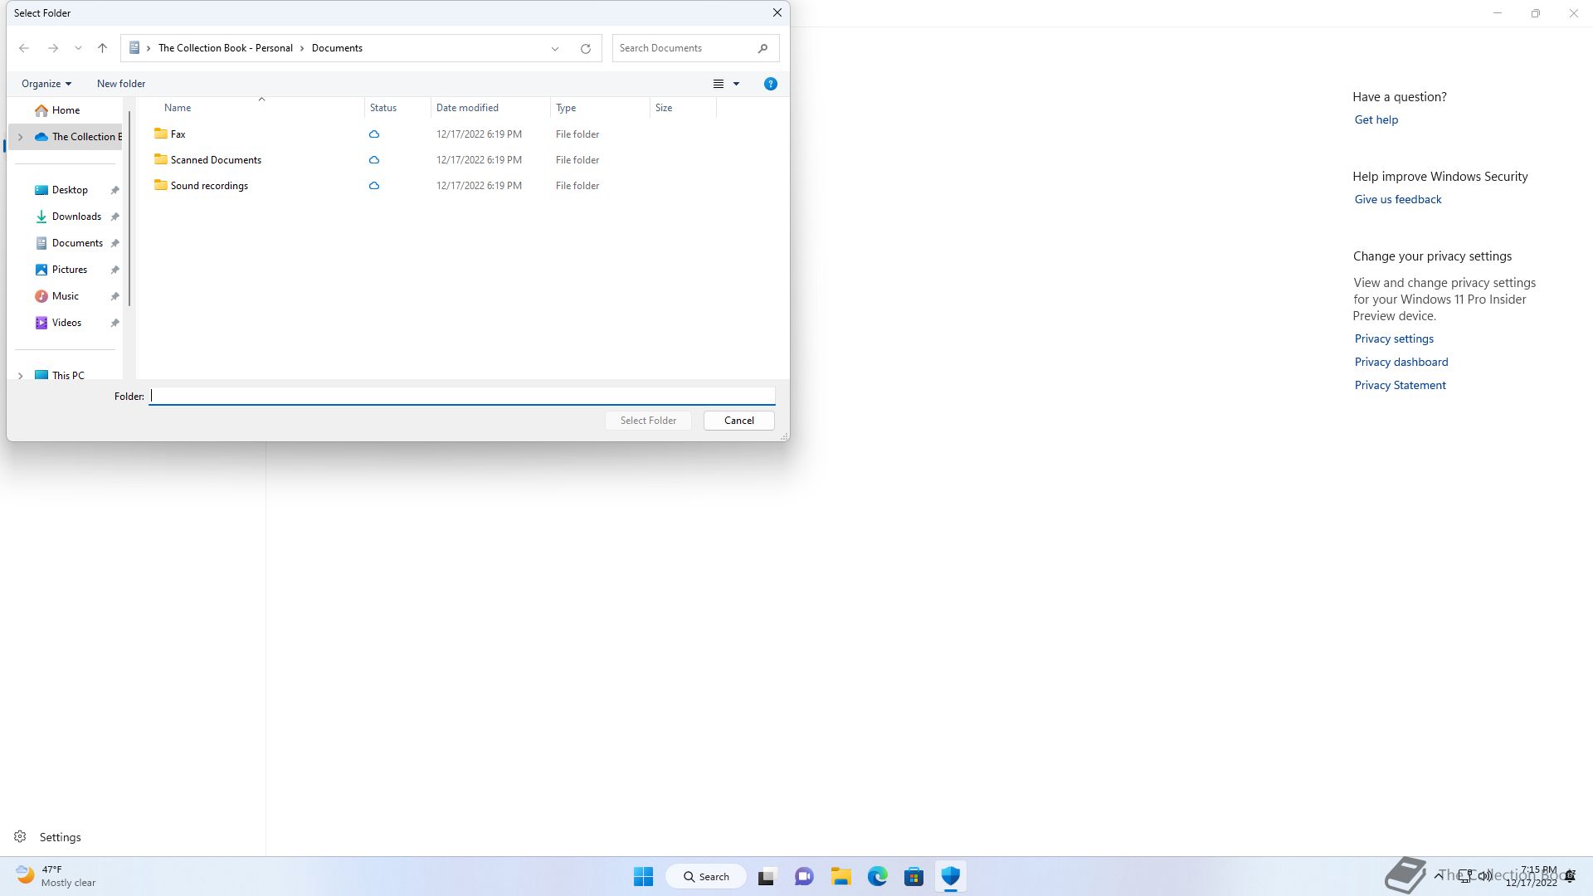The height and width of the screenshot is (896, 1593).
Task: Open the Fax folder
Action: (x=178, y=134)
